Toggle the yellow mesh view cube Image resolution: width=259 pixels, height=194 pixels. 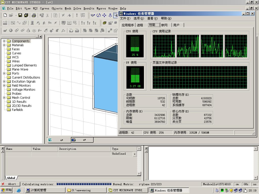(x=104, y=23)
